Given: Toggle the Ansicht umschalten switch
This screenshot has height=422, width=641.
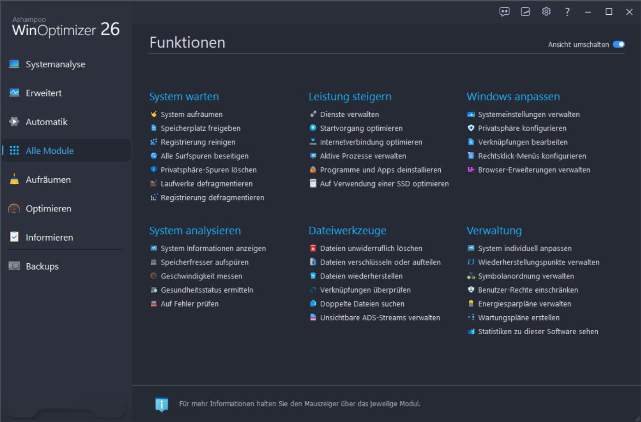Looking at the screenshot, I should pyautogui.click(x=618, y=44).
